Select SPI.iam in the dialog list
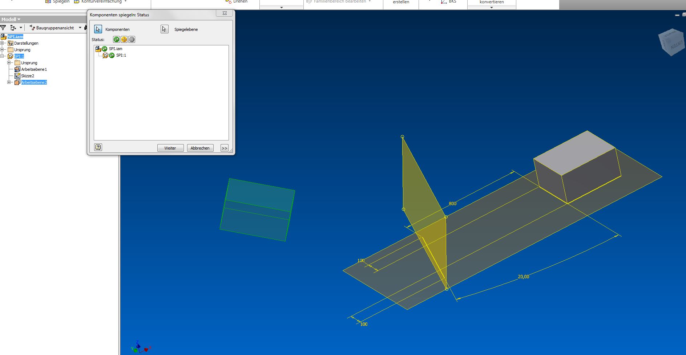The height and width of the screenshot is (355, 686). 116,49
